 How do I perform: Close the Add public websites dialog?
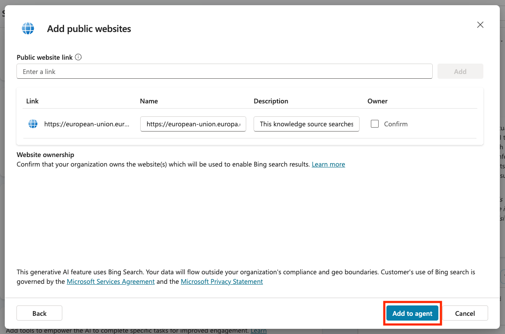coord(480,25)
